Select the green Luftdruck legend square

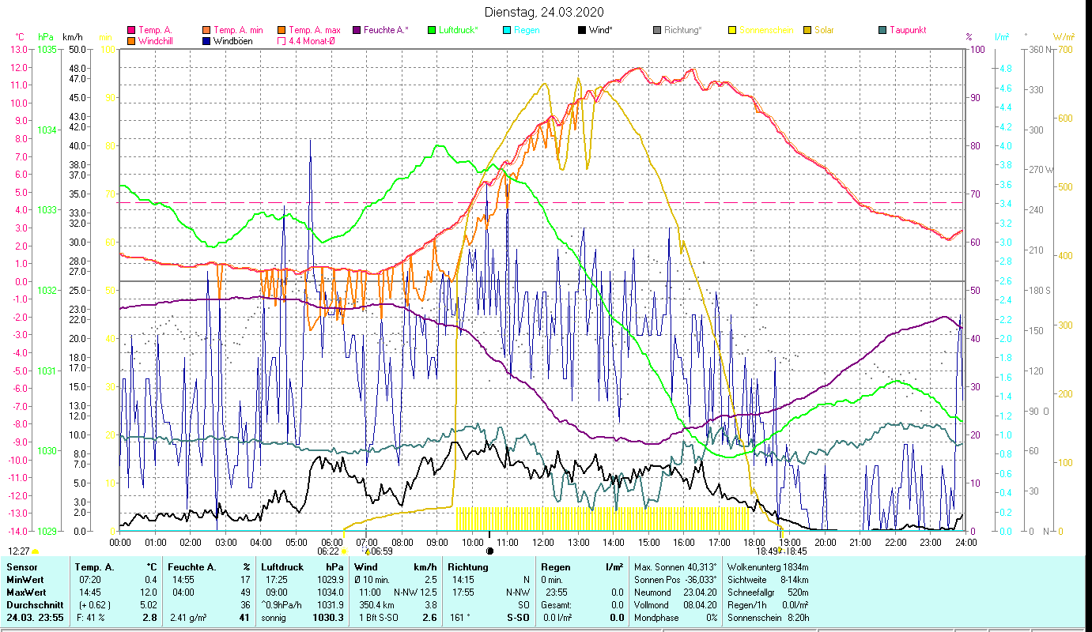pos(432,30)
